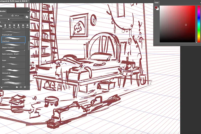The height and width of the screenshot is (134, 201).
Task: Click the document tab titled Layer 6, RGB/8
Action: pyautogui.click(x=14, y=1)
